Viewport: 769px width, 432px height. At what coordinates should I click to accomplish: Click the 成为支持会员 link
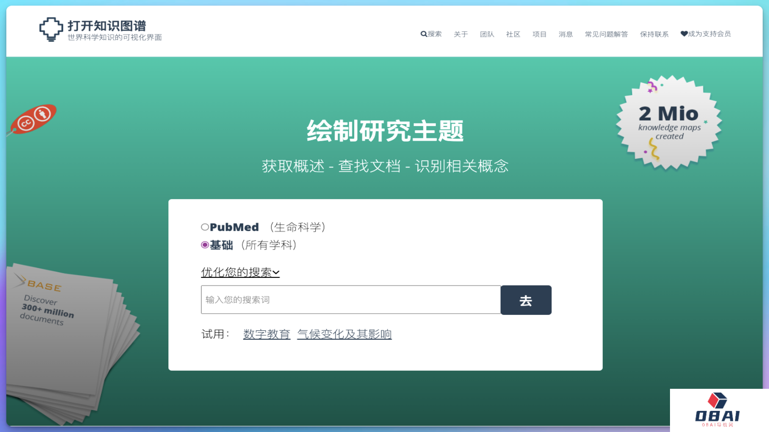[x=709, y=34]
